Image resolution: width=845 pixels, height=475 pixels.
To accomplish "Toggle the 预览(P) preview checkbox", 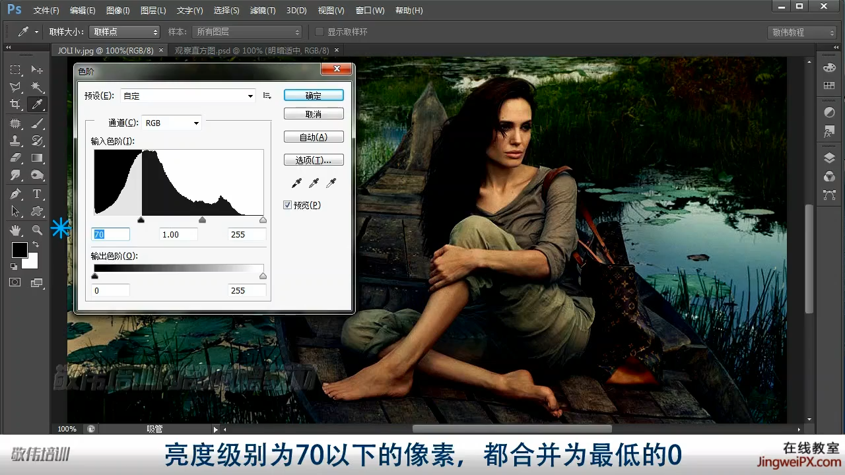I will [x=287, y=205].
